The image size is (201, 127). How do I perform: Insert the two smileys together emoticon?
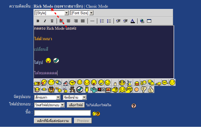click(151, 83)
